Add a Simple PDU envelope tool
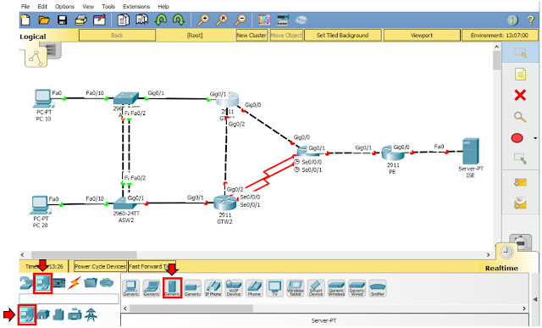This screenshot has height=328, width=542. click(x=520, y=182)
